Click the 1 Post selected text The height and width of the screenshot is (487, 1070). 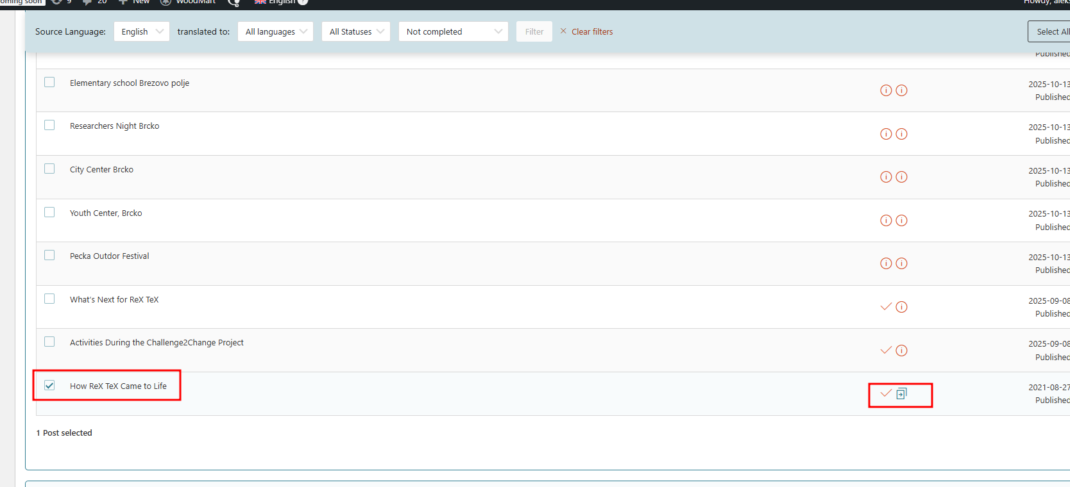(x=64, y=433)
